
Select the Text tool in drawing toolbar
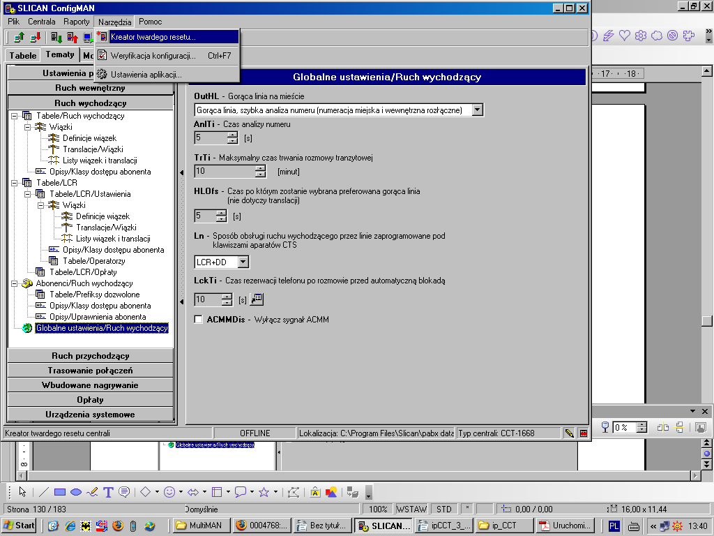[108, 492]
